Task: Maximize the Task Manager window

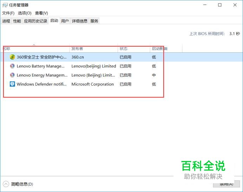Action: [220, 5]
